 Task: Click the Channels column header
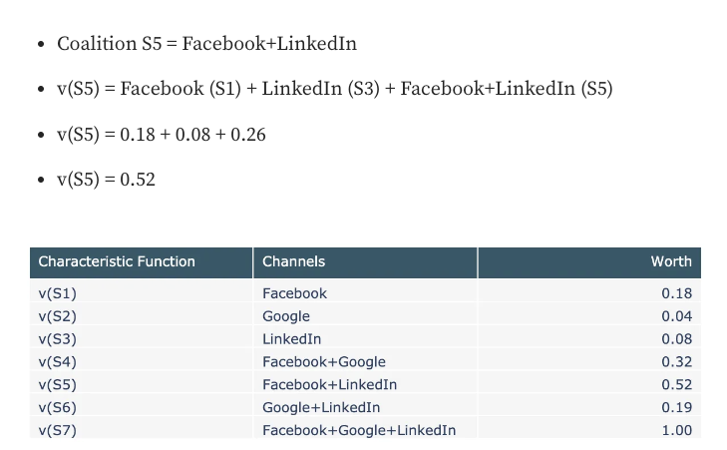tap(293, 261)
